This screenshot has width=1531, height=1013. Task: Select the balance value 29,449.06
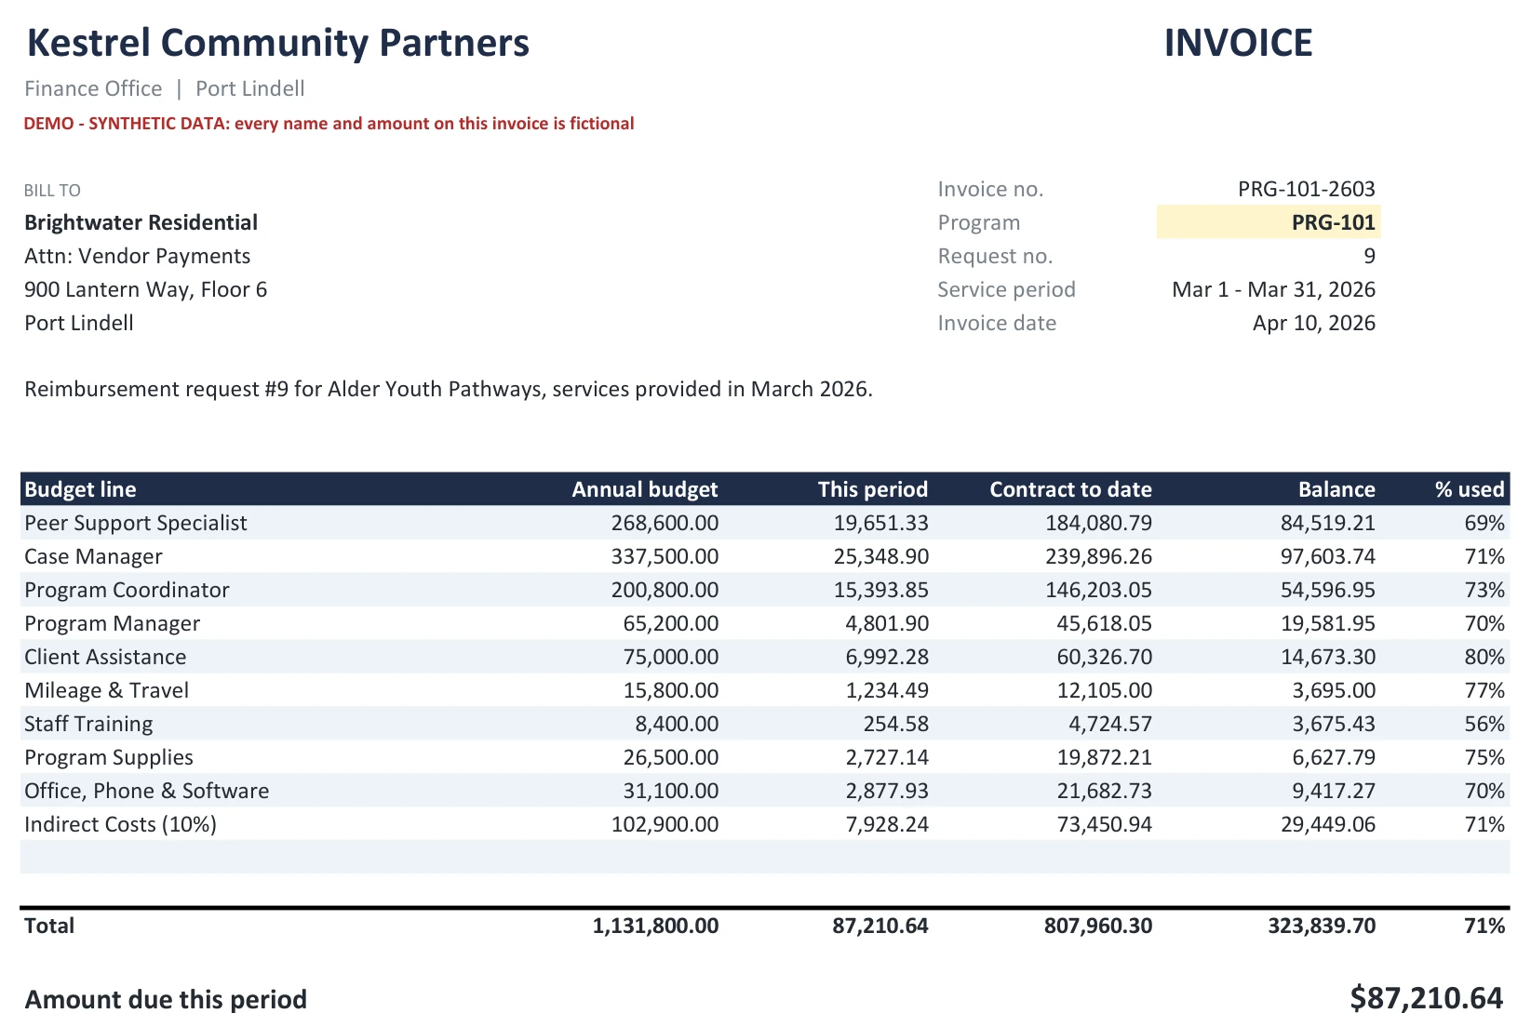pos(1327,824)
